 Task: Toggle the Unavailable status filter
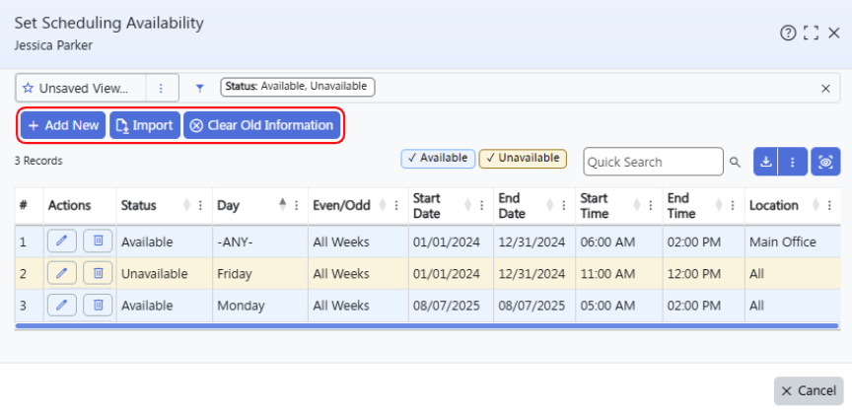click(x=523, y=158)
